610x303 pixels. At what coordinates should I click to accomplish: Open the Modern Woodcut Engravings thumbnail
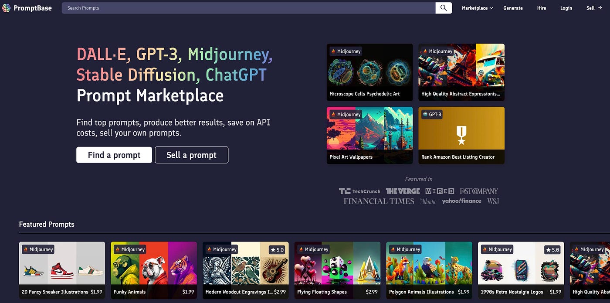tap(246, 264)
